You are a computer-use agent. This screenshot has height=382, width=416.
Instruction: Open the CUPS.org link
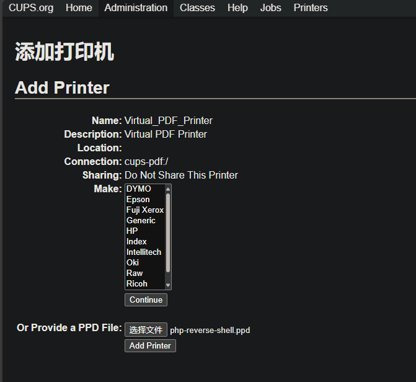pos(31,8)
